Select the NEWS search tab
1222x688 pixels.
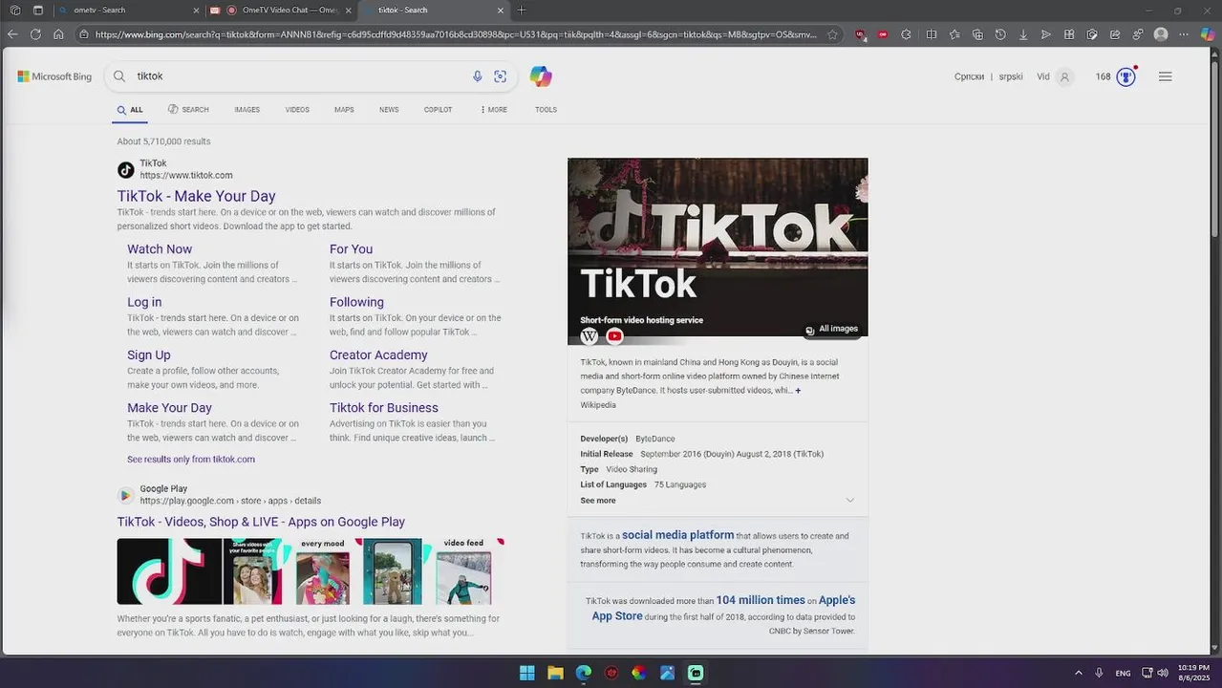pyautogui.click(x=389, y=110)
